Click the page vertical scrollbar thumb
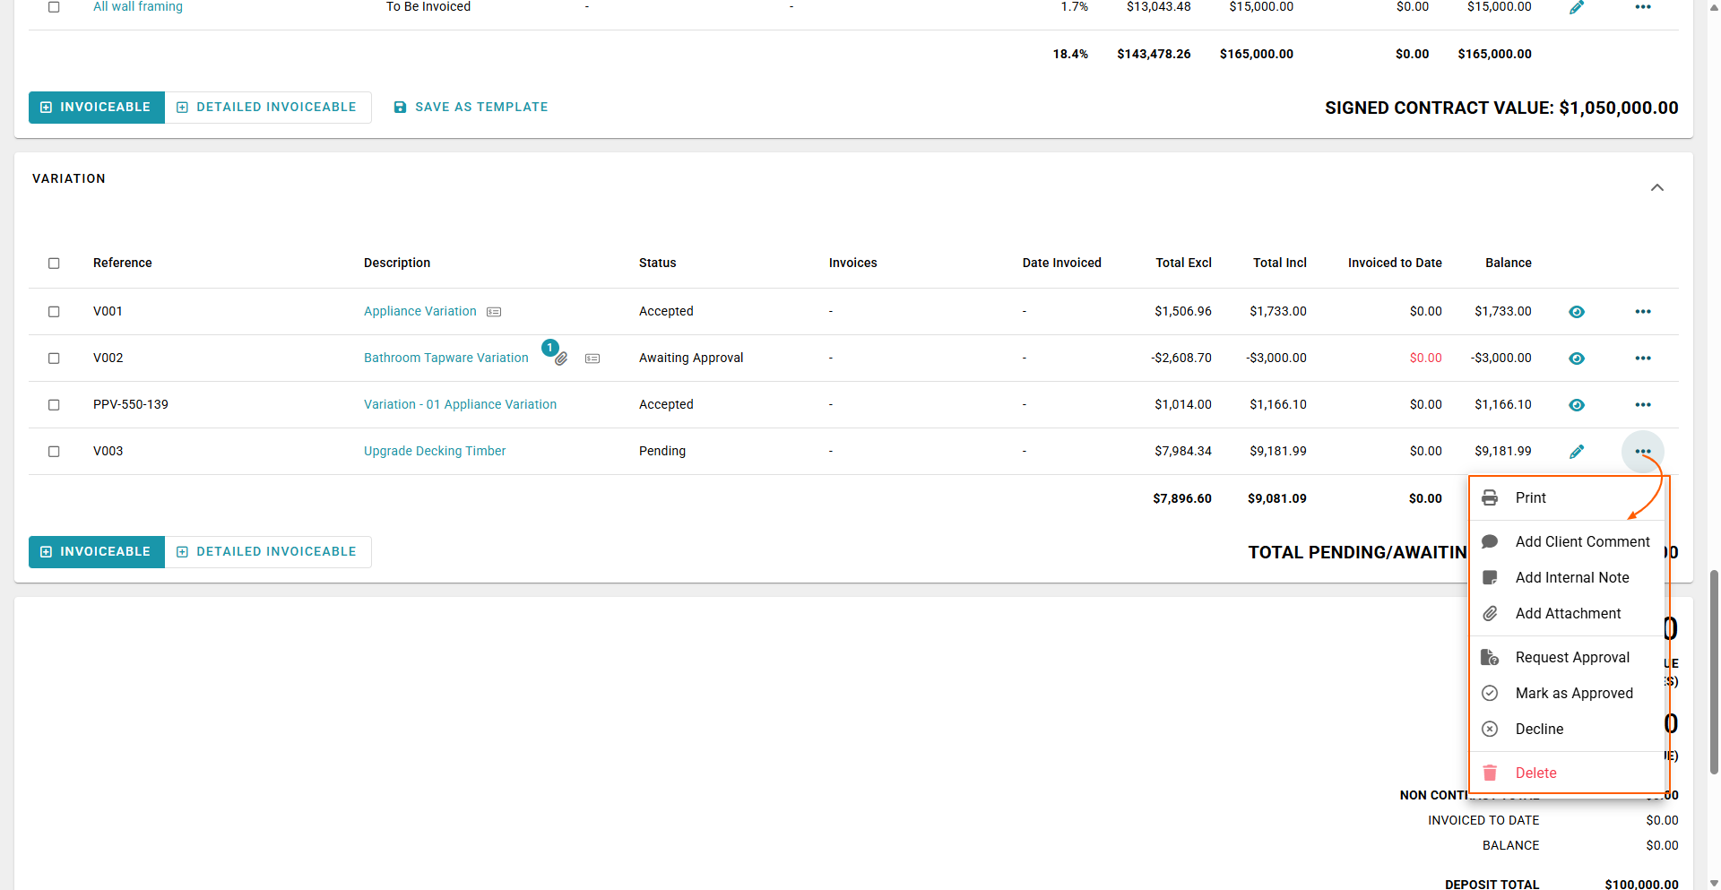 tap(1714, 671)
